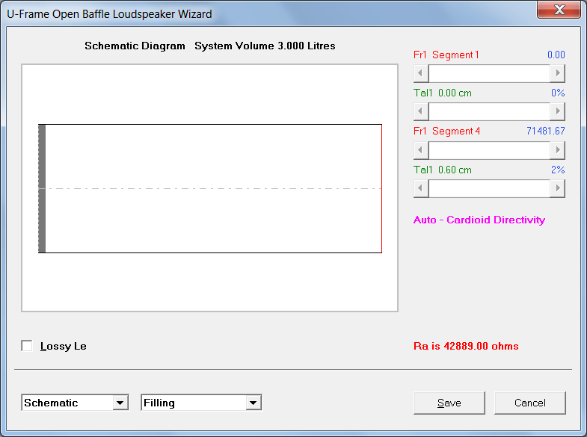Click the grey driver bar in schematic
587x437 pixels.
click(42, 188)
